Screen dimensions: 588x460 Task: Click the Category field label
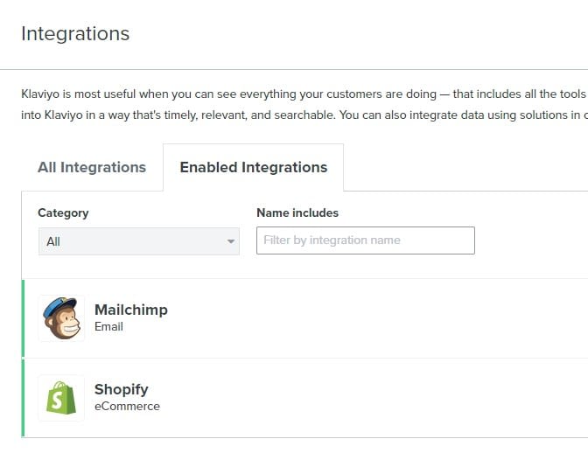pos(63,213)
